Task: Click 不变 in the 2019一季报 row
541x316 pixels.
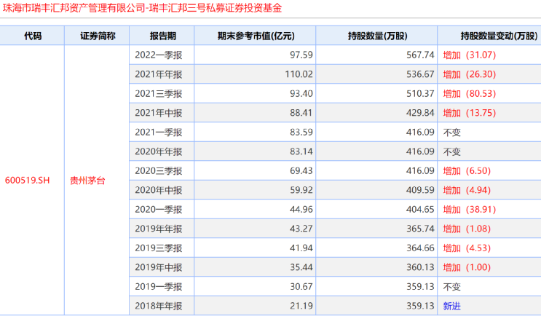Action: (451, 287)
